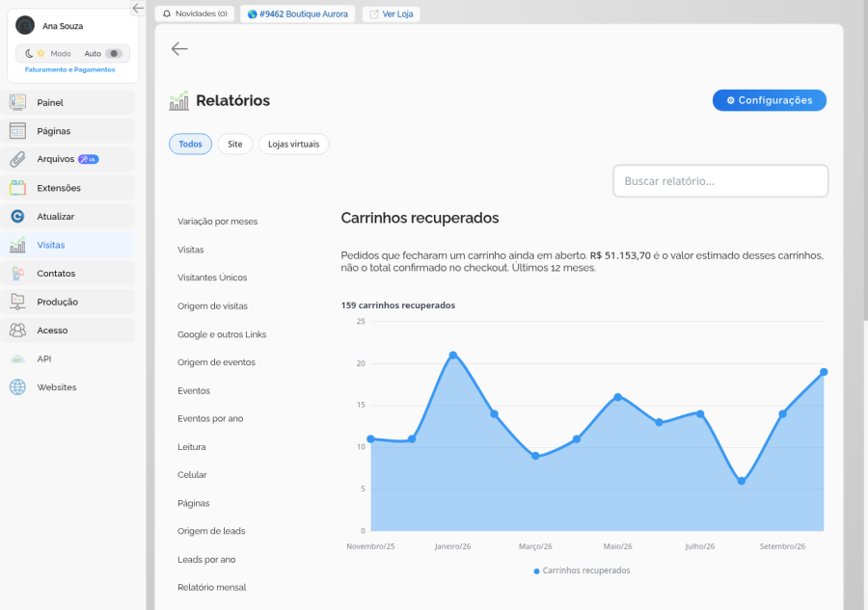Click the Configurações button
This screenshot has height=610, width=868.
tap(769, 100)
